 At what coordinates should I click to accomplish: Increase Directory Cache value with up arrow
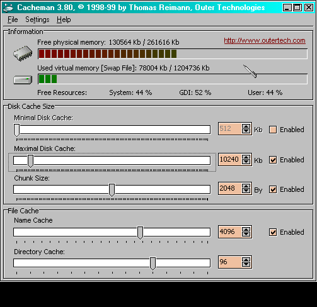point(246,260)
